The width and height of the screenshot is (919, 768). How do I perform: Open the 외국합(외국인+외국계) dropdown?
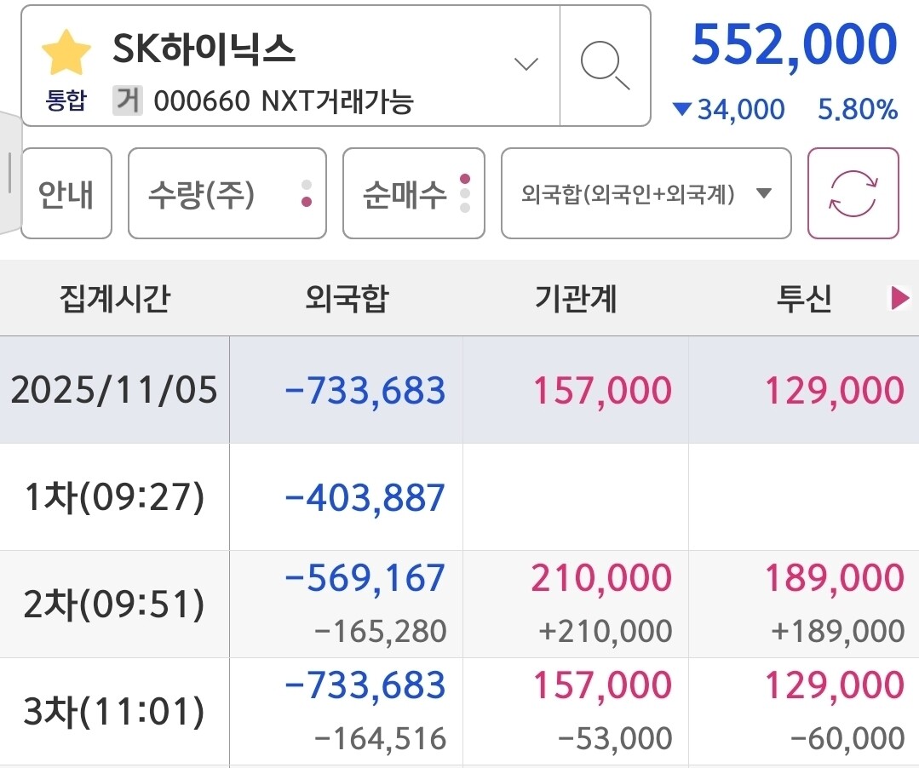point(646,194)
